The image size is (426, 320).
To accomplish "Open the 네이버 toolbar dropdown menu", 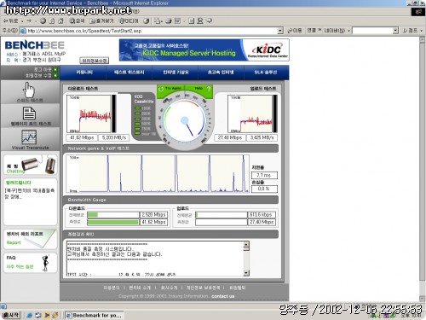I will click(337, 31).
